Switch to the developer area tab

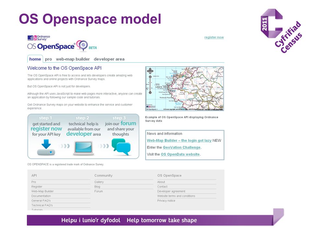(x=109, y=59)
